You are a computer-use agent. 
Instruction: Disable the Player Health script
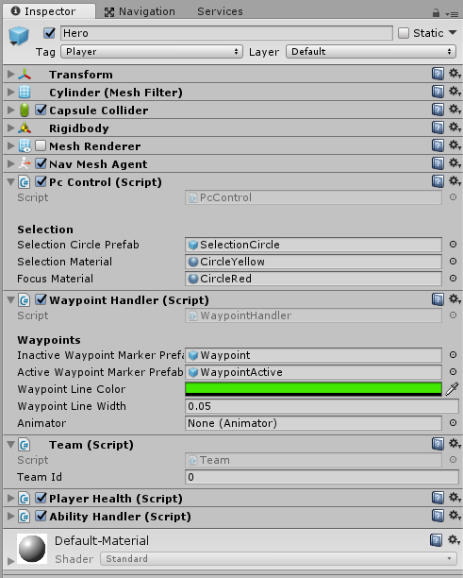pos(41,498)
